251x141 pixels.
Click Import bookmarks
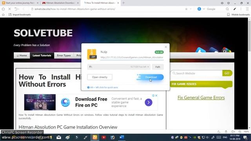point(20,15)
